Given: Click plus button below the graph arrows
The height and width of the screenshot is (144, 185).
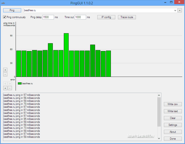Looking at the screenshot, I should pyautogui.click(x=5, y=88).
